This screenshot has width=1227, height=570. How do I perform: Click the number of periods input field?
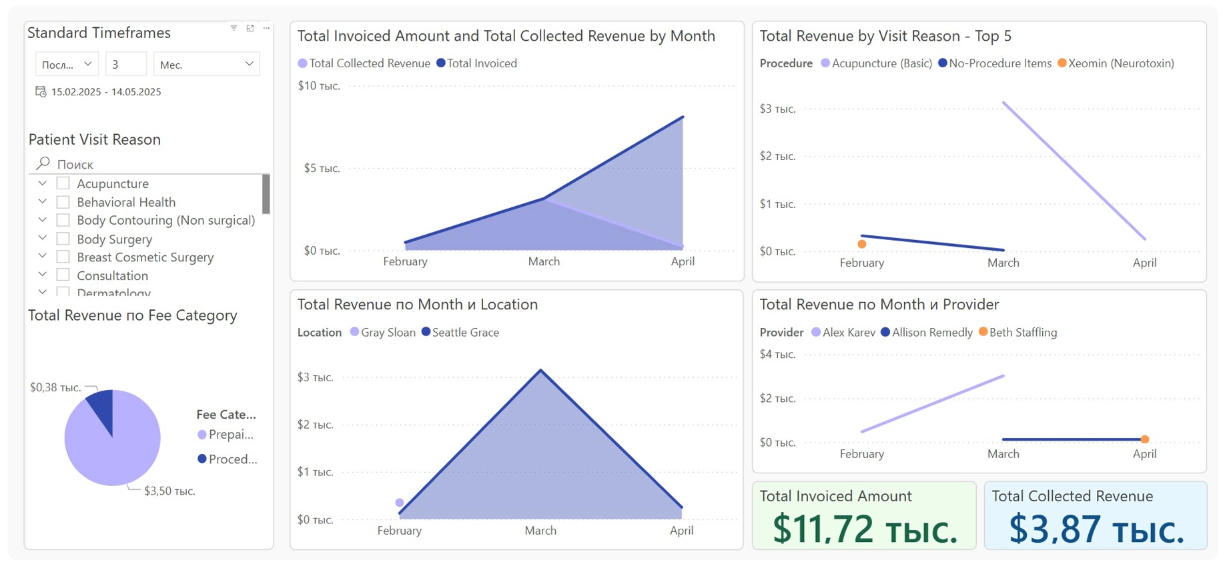point(125,64)
